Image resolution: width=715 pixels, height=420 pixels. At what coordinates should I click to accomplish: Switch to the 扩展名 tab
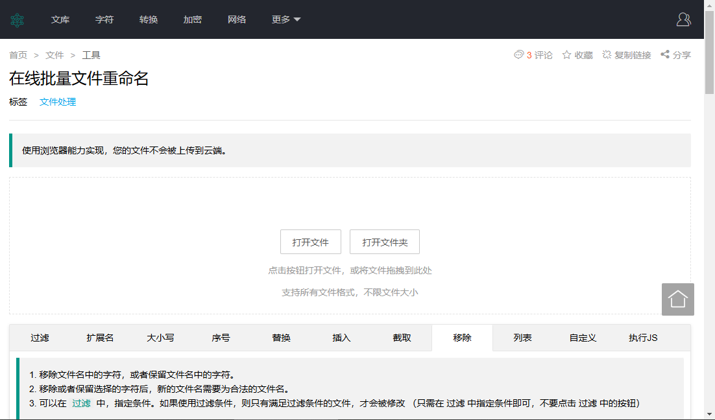[x=101, y=338]
